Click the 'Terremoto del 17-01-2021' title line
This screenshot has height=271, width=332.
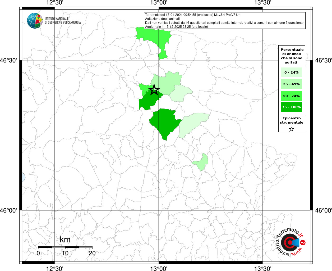point(193,15)
